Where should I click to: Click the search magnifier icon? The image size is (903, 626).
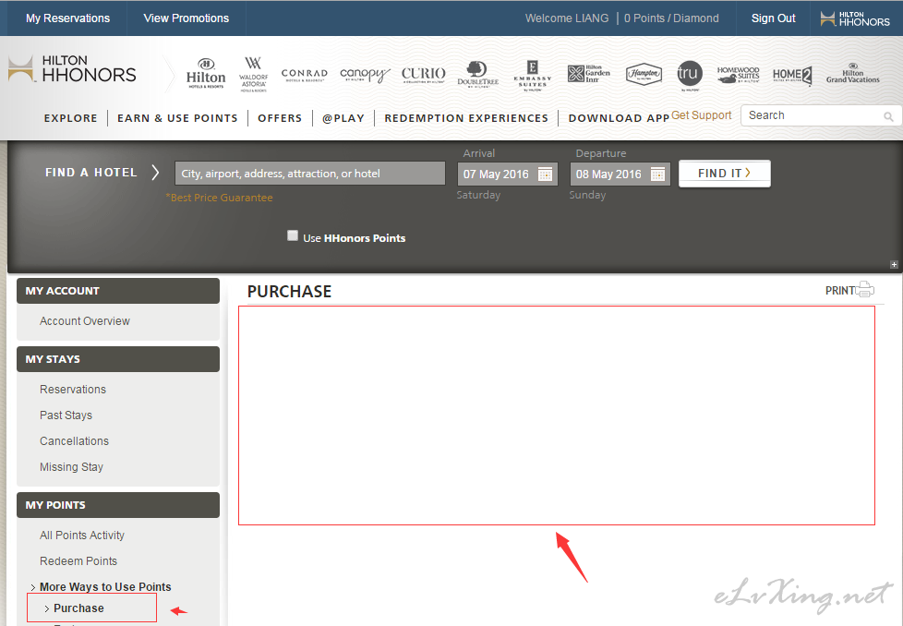888,116
